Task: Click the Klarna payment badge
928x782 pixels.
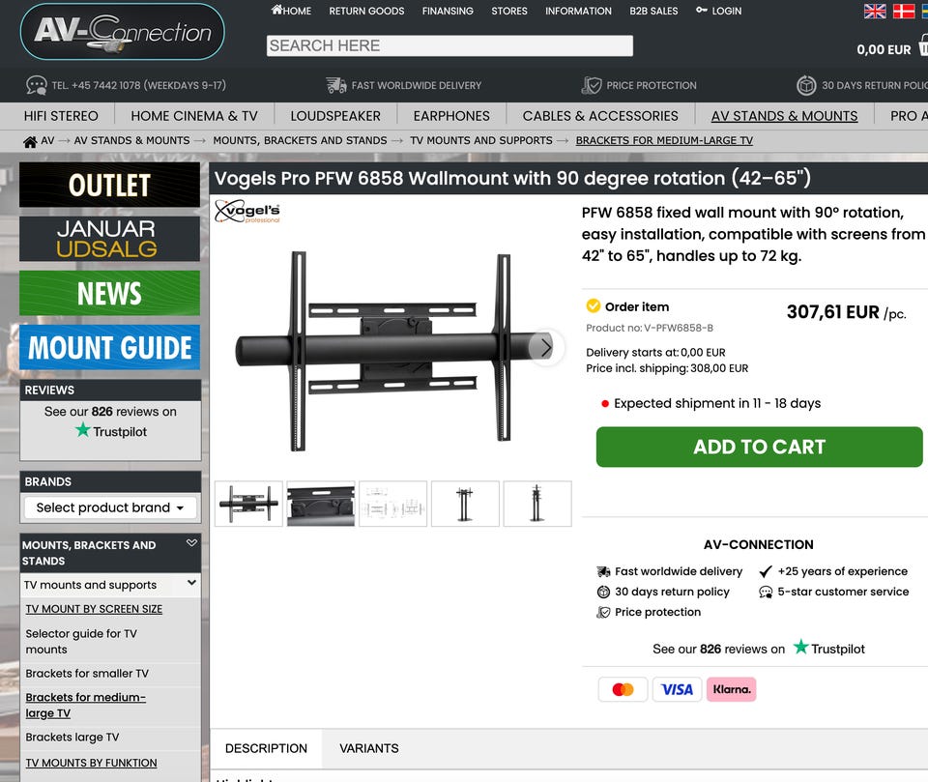Action: [x=732, y=689]
